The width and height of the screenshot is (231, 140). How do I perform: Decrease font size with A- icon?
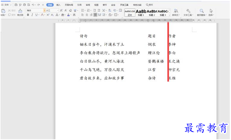click(66, 10)
